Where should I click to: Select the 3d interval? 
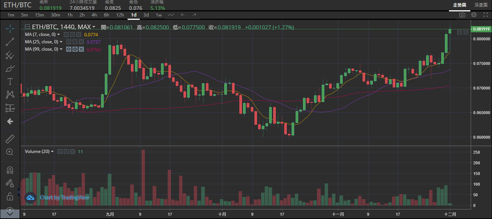[146, 15]
